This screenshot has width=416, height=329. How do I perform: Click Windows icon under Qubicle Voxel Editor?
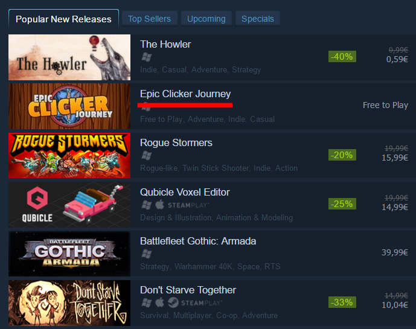click(147, 205)
